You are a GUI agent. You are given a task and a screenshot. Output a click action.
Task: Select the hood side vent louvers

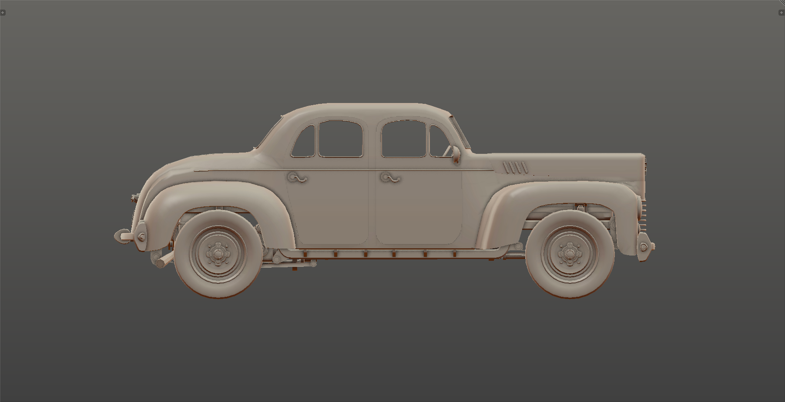pos(515,167)
